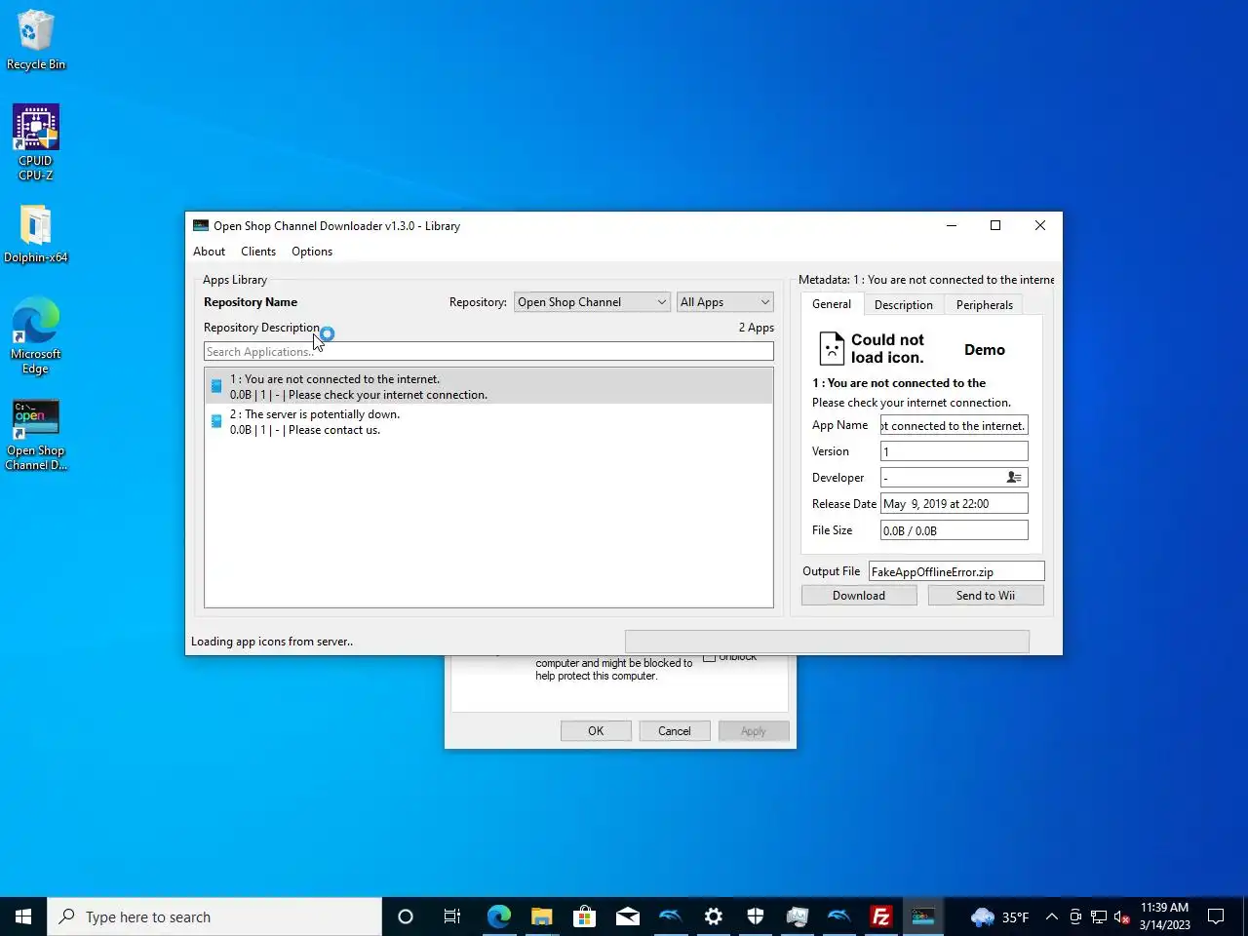Click the network icon in system tray

point(1099,916)
